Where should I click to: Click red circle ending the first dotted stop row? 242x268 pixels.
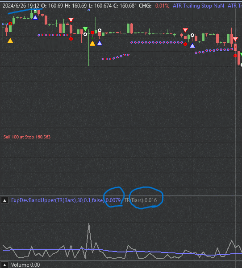click(71, 39)
